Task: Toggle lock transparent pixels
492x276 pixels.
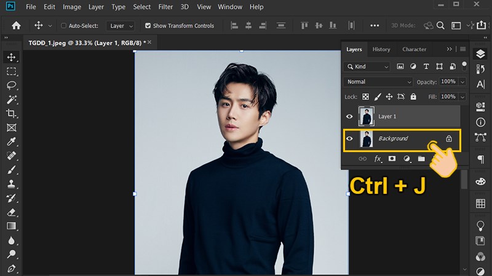Action: 365,97
